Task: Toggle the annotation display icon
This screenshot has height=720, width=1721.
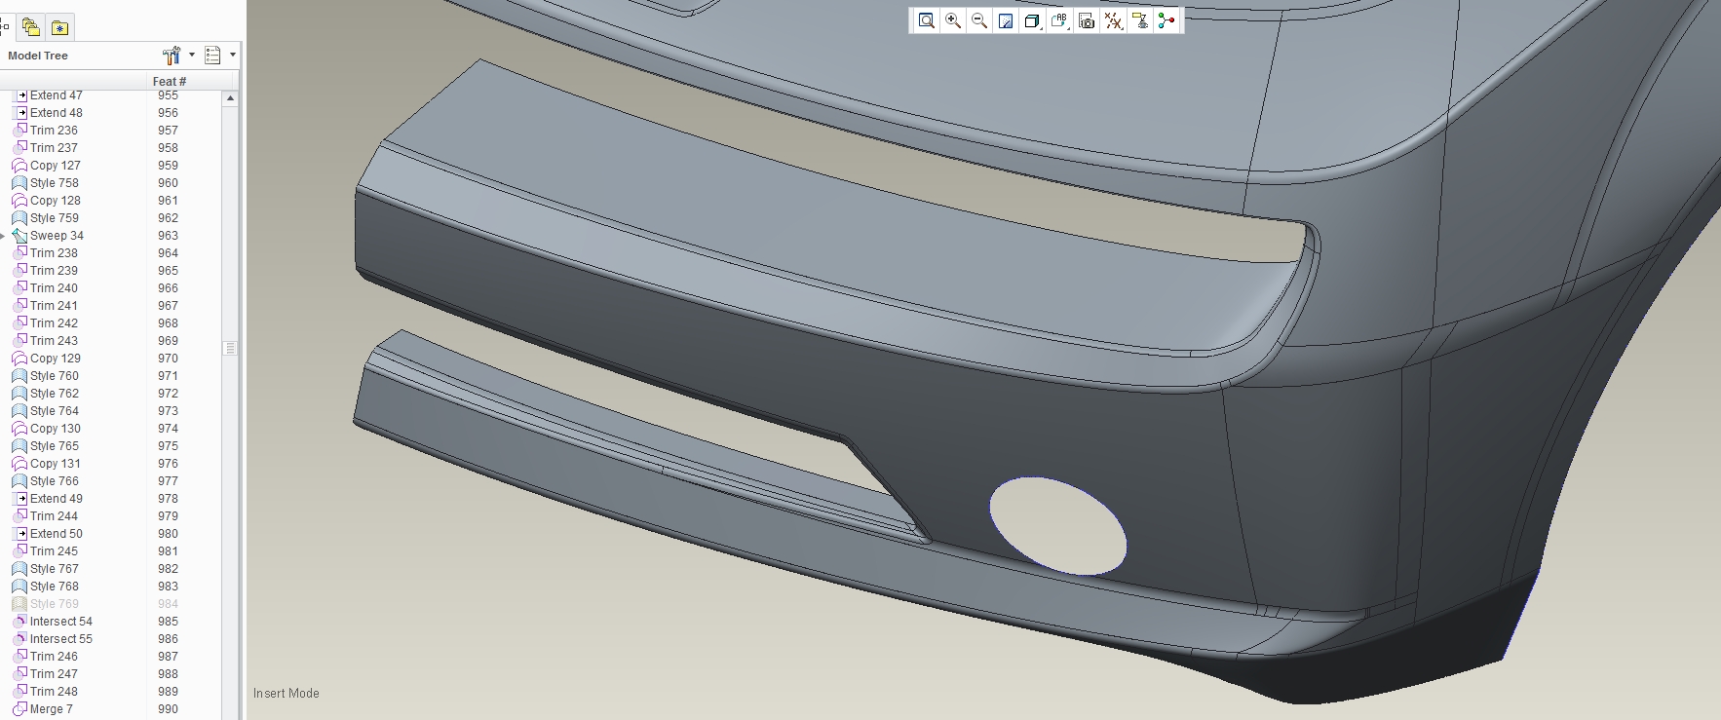Action: 1139,20
